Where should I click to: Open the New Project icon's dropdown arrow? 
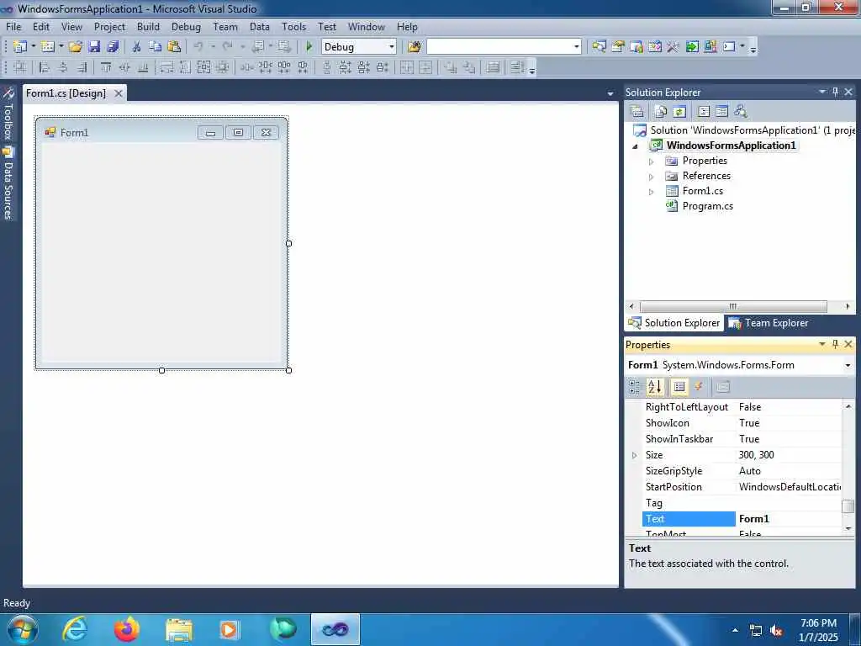point(34,47)
